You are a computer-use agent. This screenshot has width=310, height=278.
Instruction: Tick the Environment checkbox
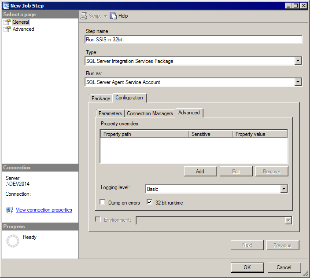point(98,219)
